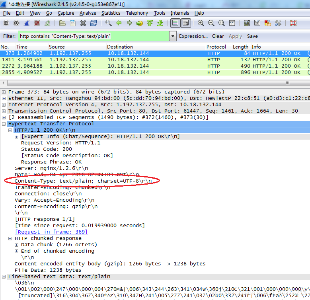This screenshot has width=310, height=300.
Task: Expand Transmission Control Protocol node
Action: (4, 111)
